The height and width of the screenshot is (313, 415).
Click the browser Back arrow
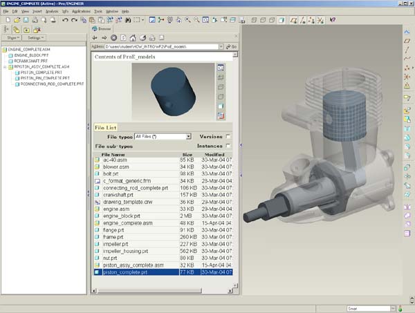coord(96,37)
